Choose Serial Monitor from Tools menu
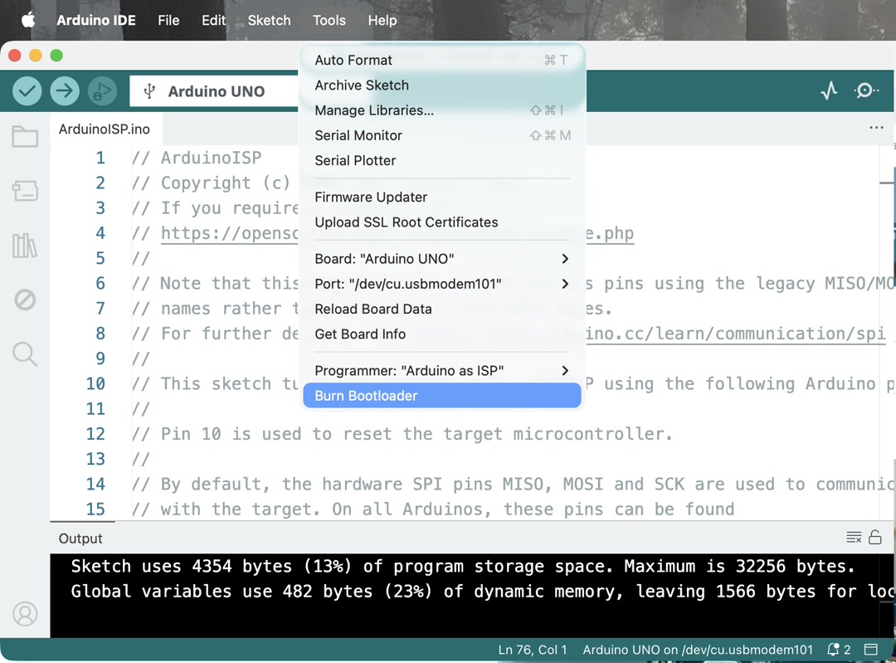The width and height of the screenshot is (896, 663). [442, 135]
